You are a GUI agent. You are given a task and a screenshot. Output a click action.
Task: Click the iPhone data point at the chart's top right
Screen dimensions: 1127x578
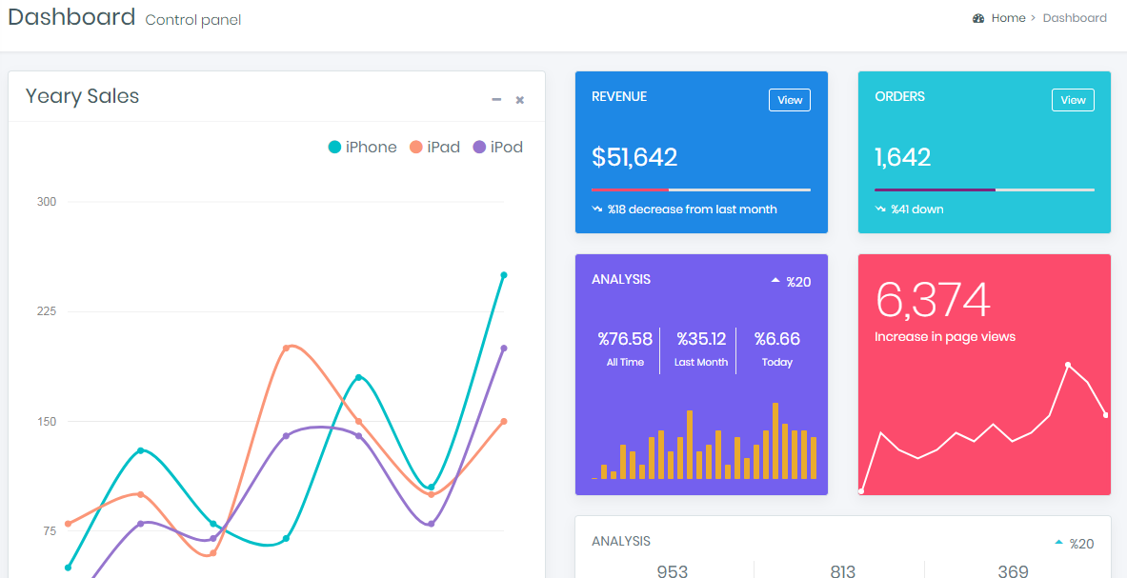pyautogui.click(x=505, y=273)
